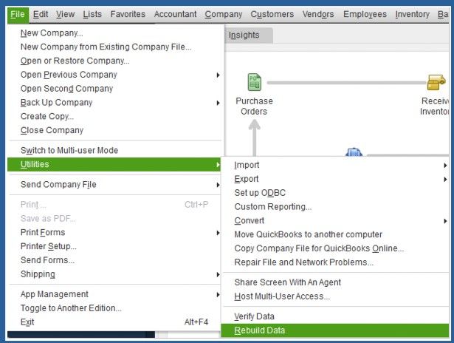This screenshot has height=343, width=454.
Task: Click Verify Data utility
Action: click(335, 316)
